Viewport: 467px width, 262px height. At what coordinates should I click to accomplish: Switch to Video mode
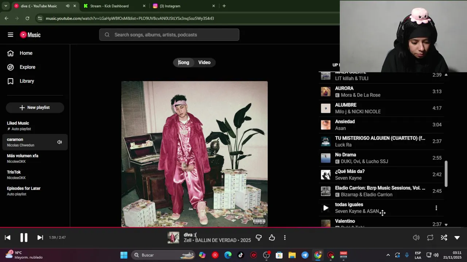pyautogui.click(x=204, y=62)
